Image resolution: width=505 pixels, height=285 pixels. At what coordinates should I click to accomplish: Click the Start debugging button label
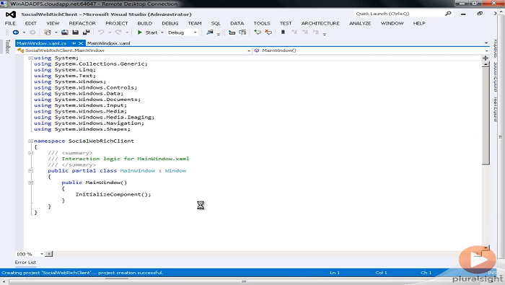click(151, 32)
